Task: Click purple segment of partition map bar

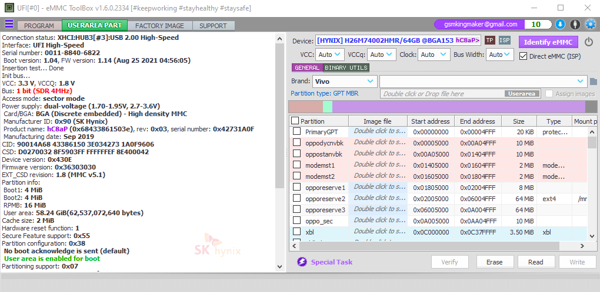Action: pos(458,107)
